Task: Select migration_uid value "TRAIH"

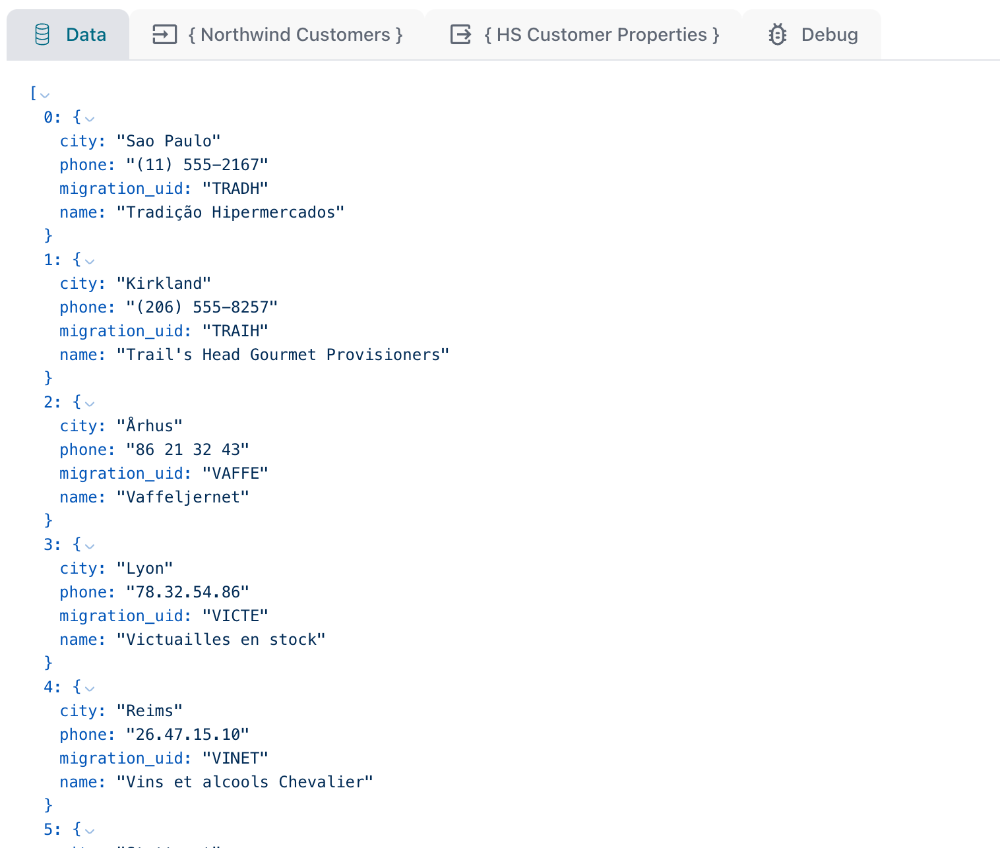Action: tap(235, 331)
